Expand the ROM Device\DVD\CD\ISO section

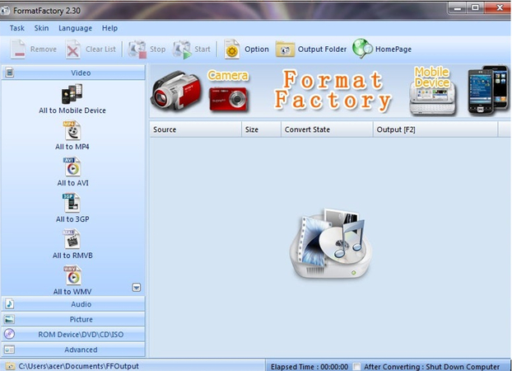pyautogui.click(x=73, y=335)
